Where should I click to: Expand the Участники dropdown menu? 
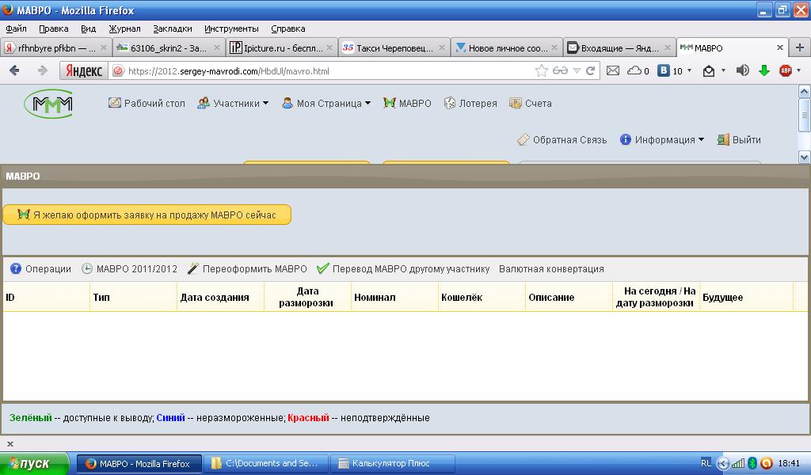pyautogui.click(x=234, y=104)
